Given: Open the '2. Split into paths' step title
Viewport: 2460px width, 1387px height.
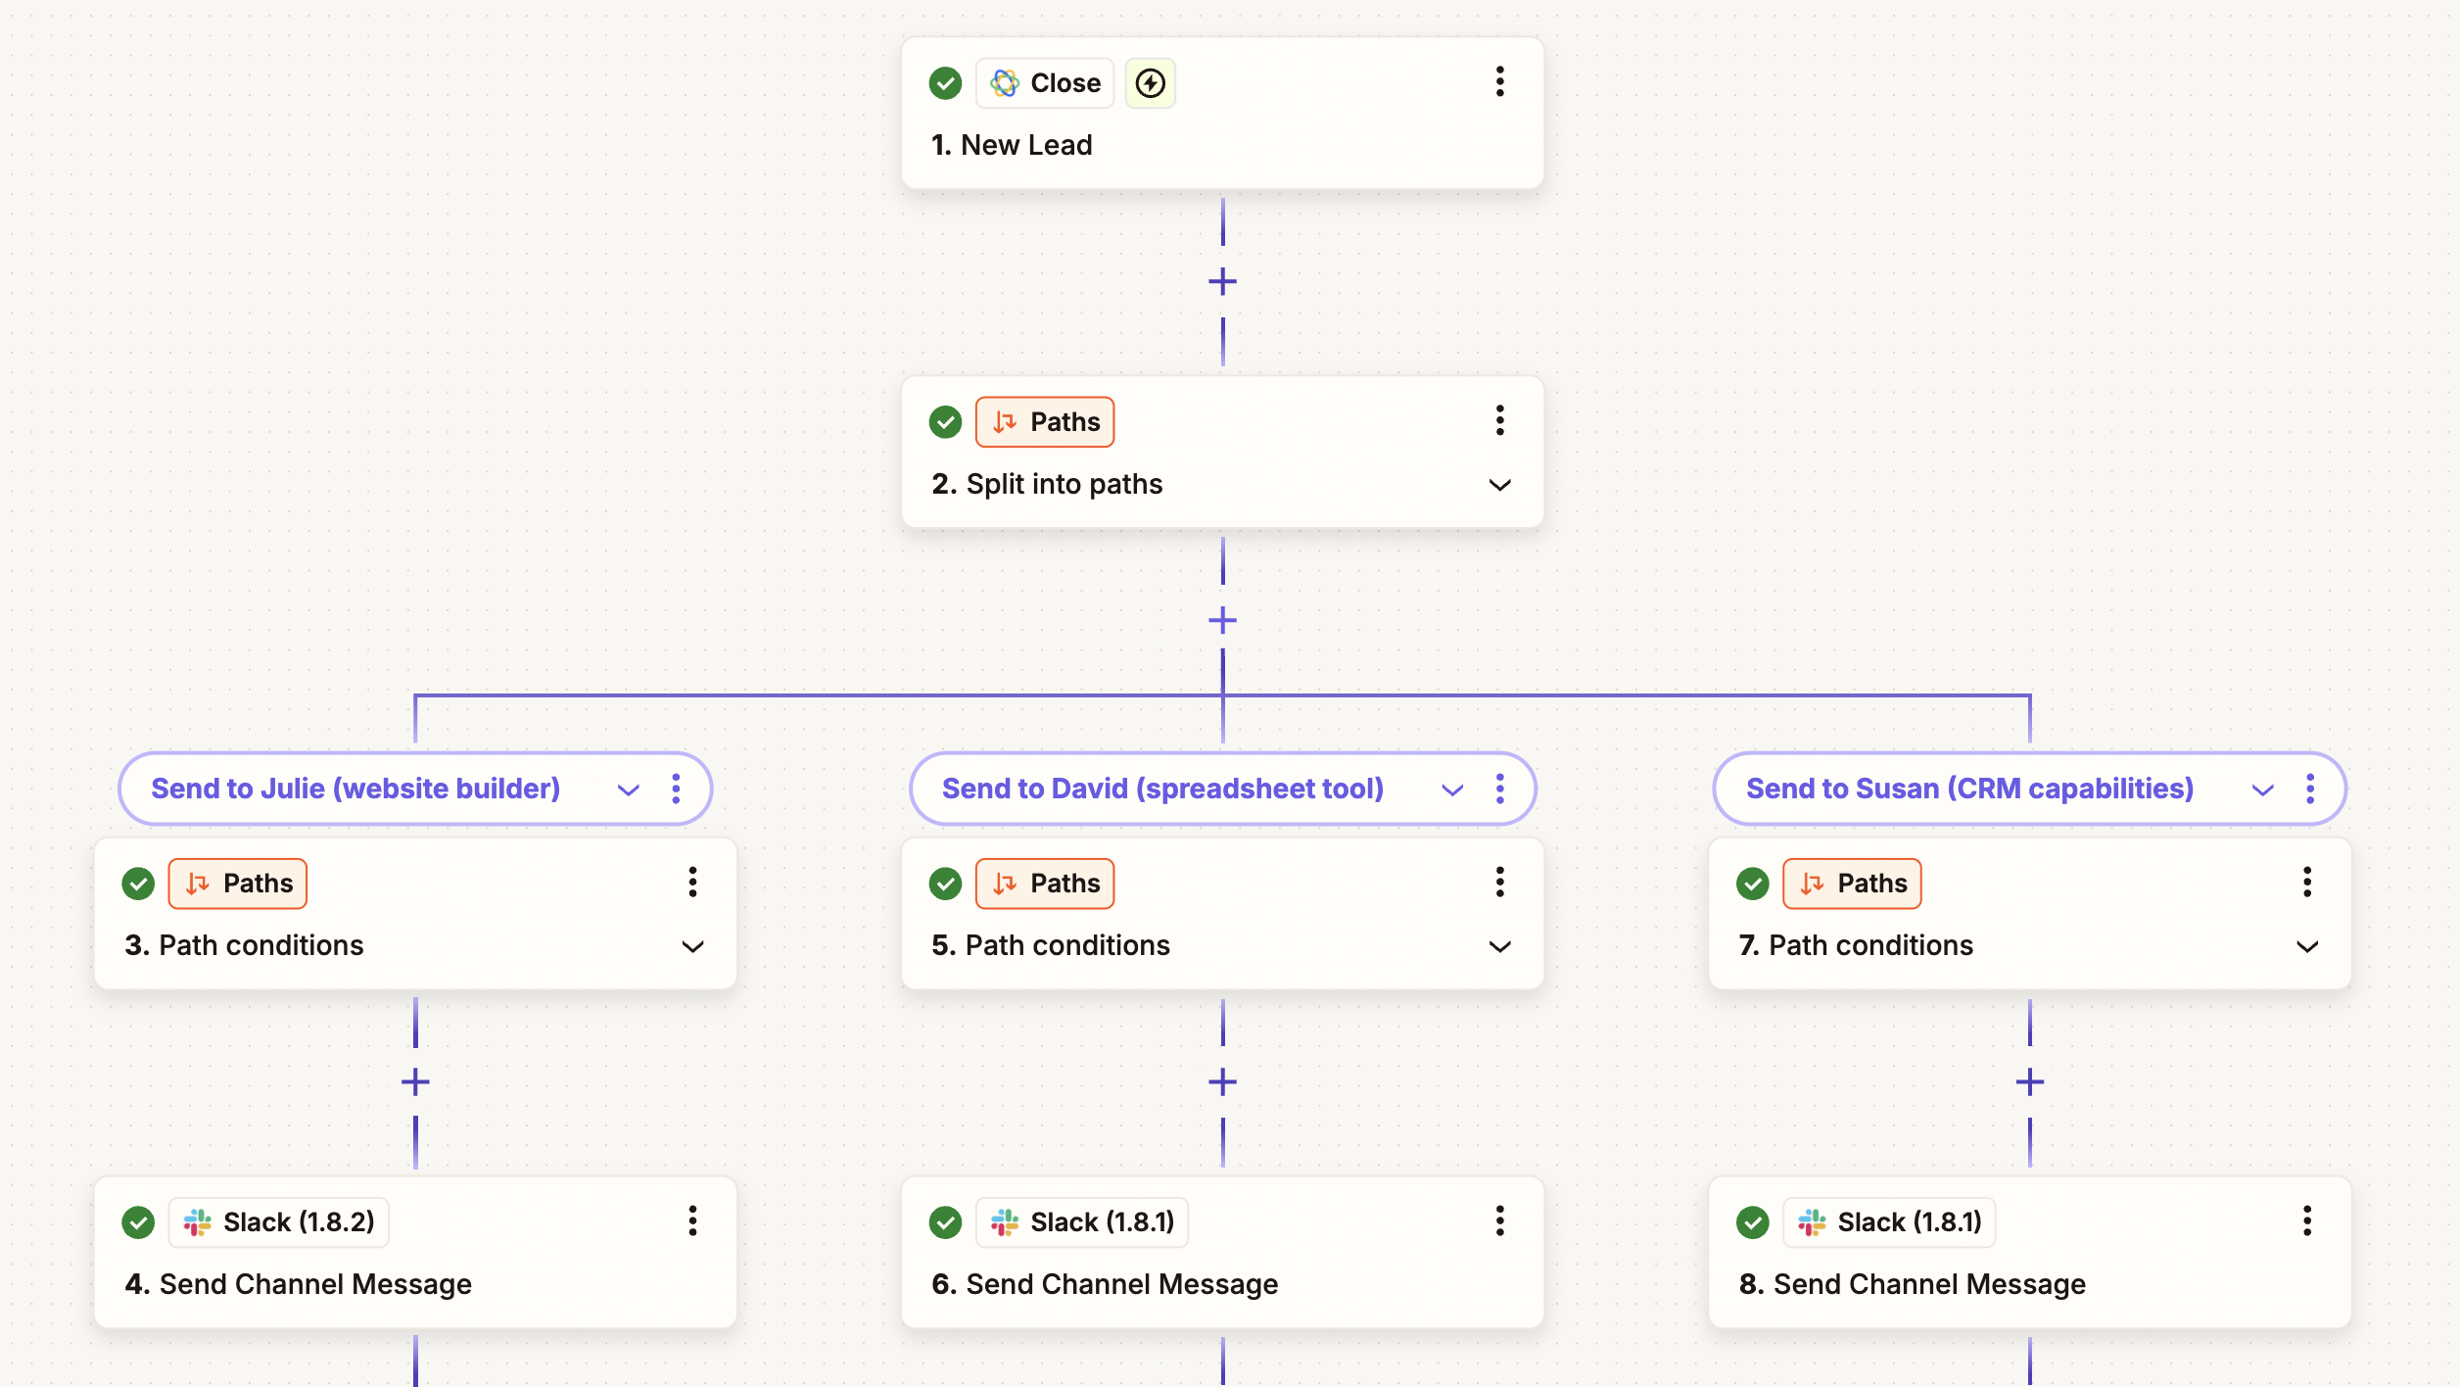Looking at the screenshot, I should [x=1047, y=484].
